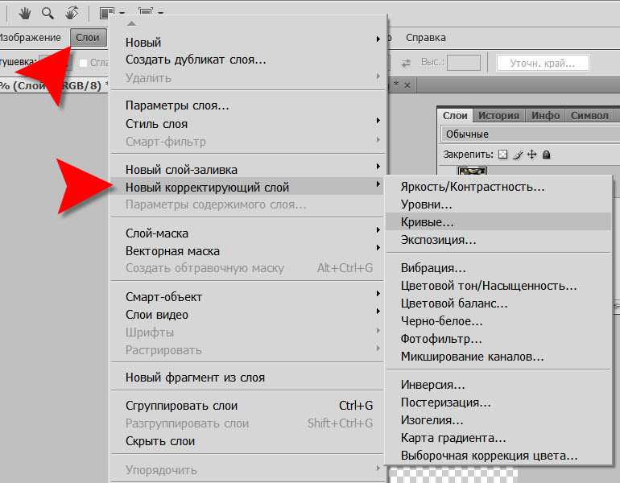Viewport: 620px width, 483px height.
Task: Switch to the Символ panel tab
Action: click(x=589, y=115)
